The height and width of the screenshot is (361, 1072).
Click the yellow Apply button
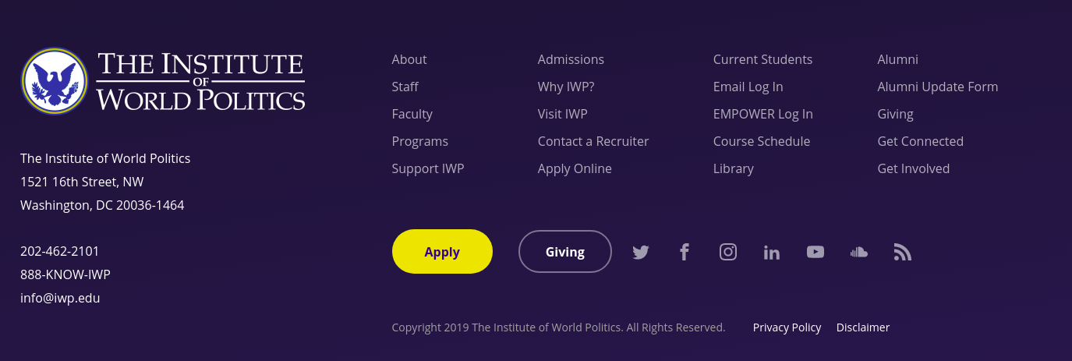pyautogui.click(x=442, y=251)
